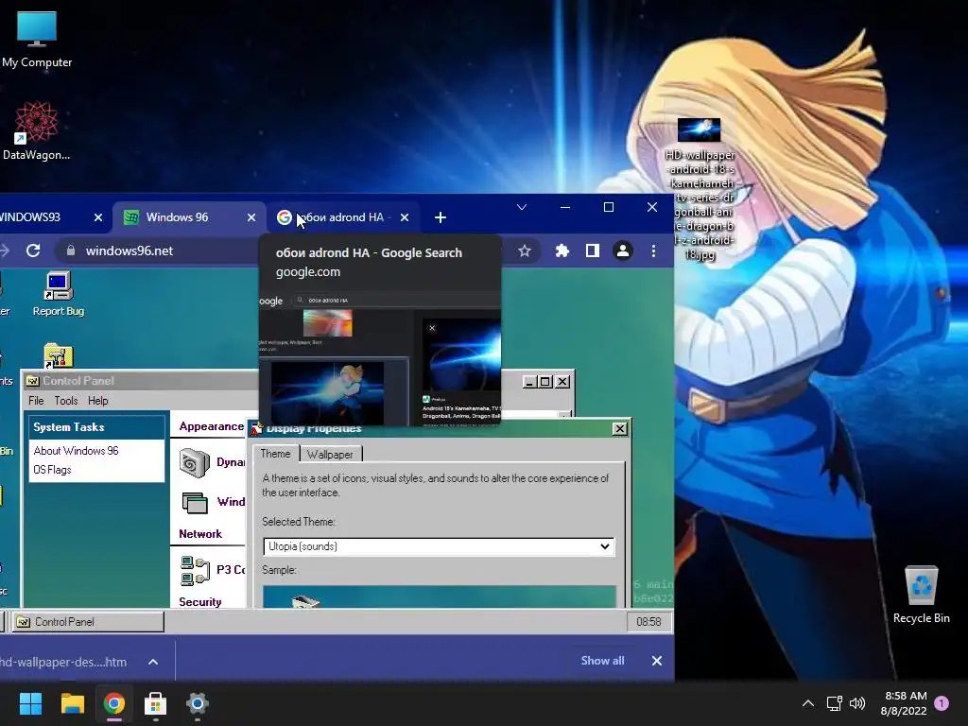Click About Windows 96 link
Image resolution: width=968 pixels, height=726 pixels.
coord(76,451)
